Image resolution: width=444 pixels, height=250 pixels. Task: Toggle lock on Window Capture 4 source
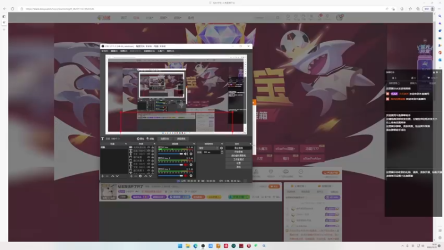(153, 161)
